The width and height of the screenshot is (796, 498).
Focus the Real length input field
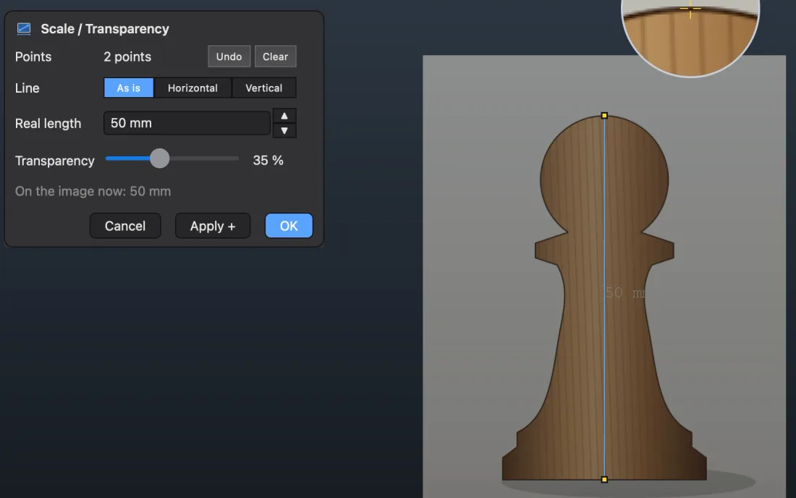point(187,123)
